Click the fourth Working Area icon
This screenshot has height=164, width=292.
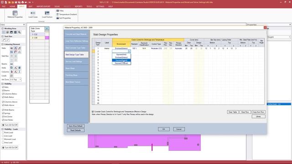pyautogui.click(x=15, y=32)
